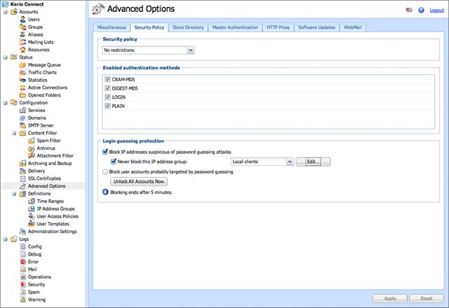Collapse the Content Filter subtree
The image size is (449, 308).
click(x=14, y=133)
